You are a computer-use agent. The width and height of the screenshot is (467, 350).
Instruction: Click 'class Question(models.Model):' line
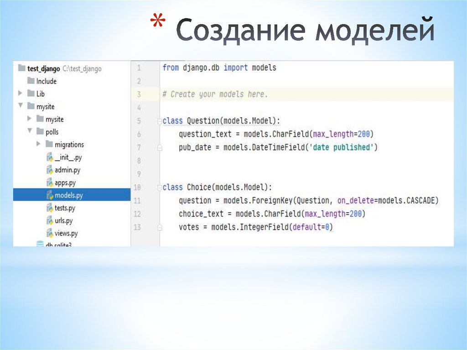click(221, 121)
